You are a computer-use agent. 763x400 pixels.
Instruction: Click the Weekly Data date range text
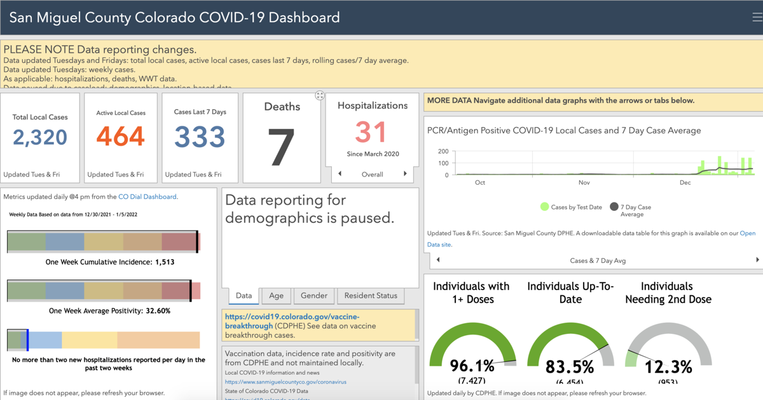click(x=73, y=215)
